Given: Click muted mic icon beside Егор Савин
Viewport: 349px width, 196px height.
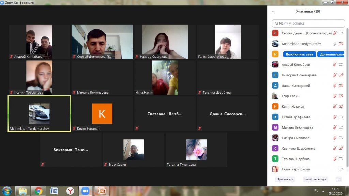Looking at the screenshot, I should (335, 96).
